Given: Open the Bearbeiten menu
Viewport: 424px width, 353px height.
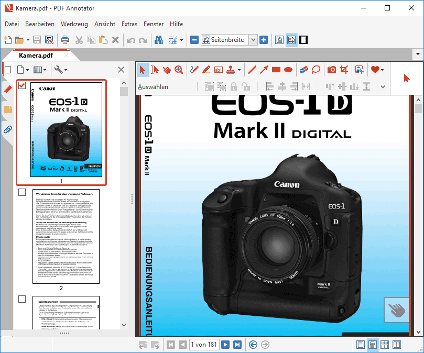Looking at the screenshot, I should click(39, 24).
